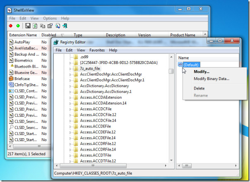Expand AccClientDocMgr.AccClientDocMgr.1 key arrow
The image size is (250, 182).
(70, 80)
